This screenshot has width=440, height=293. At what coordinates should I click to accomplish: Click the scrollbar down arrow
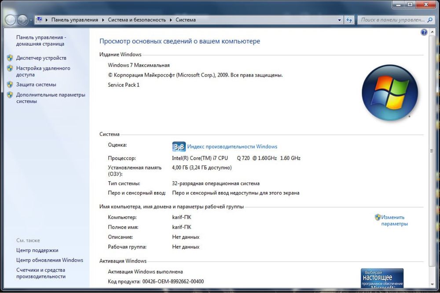432,284
